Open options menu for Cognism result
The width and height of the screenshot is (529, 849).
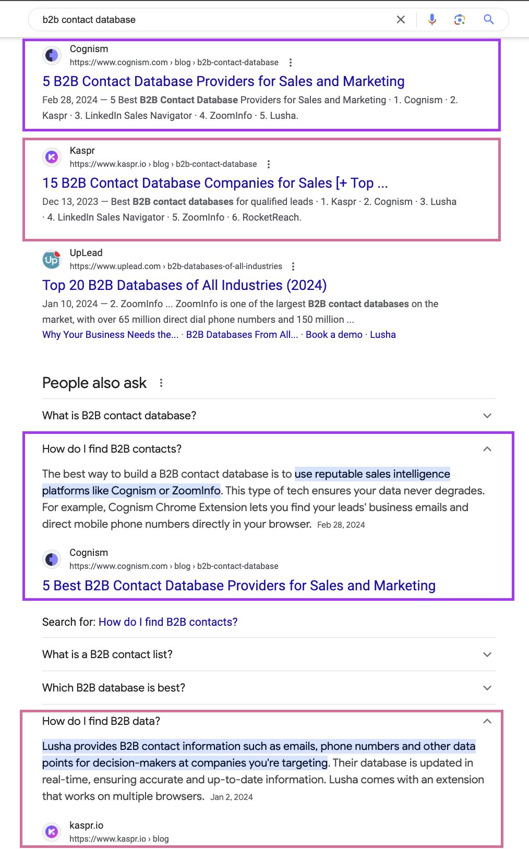291,63
